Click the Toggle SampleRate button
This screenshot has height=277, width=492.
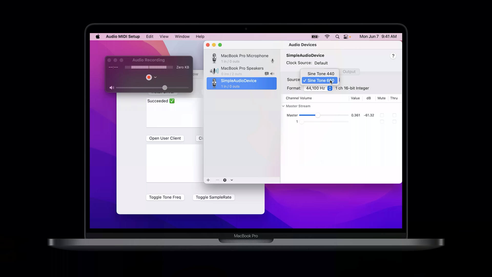213,197
